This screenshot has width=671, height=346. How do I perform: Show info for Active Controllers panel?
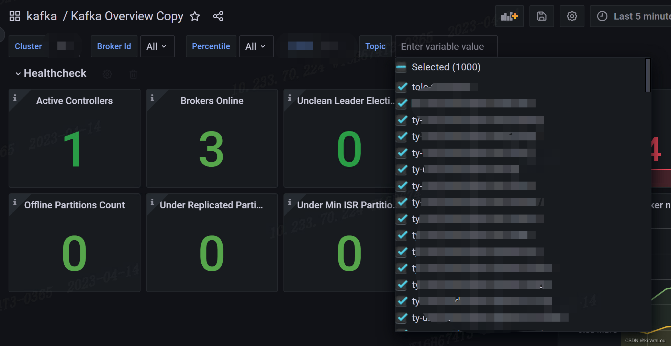15,98
